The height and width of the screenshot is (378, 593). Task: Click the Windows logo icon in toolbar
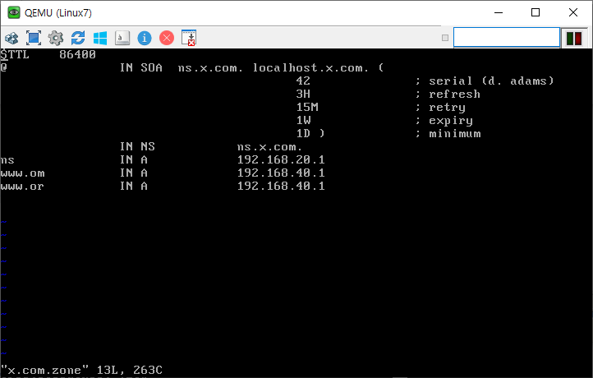(x=100, y=38)
